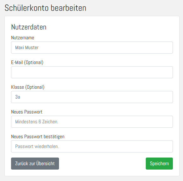Click the Passwort wiederholen placeholder text
183x181 pixels.
point(37,146)
